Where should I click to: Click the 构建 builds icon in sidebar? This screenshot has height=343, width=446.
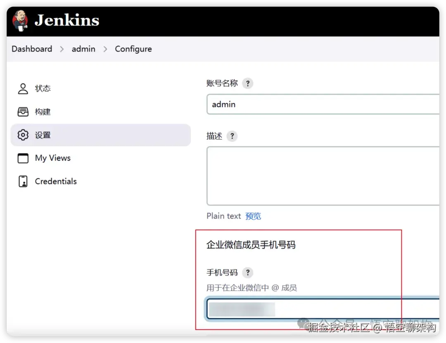point(23,112)
